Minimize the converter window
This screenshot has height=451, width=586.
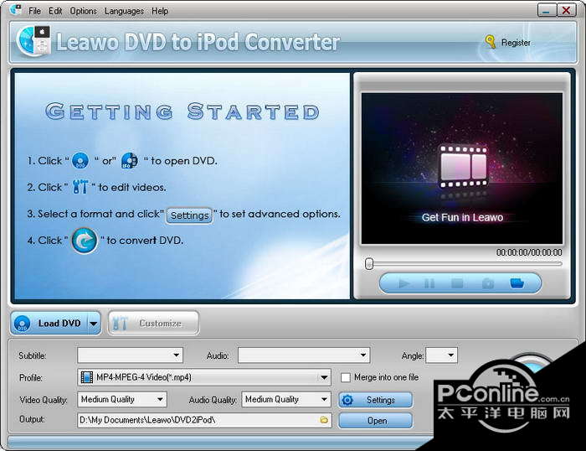[547, 11]
